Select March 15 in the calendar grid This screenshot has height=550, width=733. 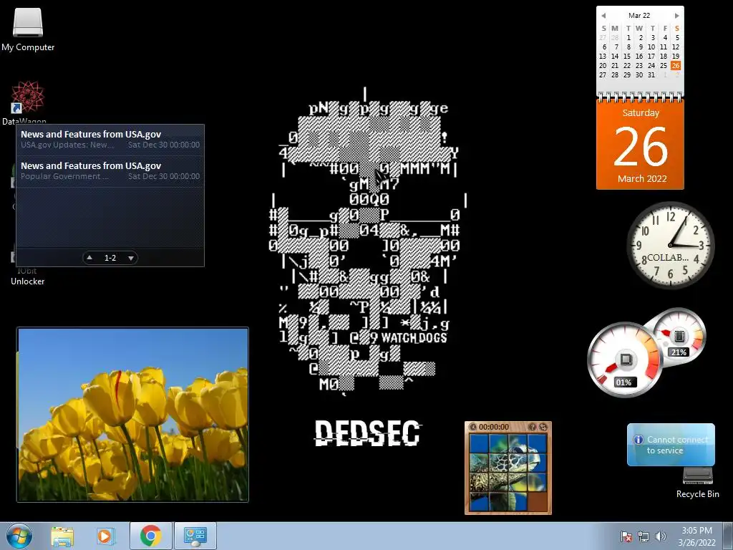point(627,56)
